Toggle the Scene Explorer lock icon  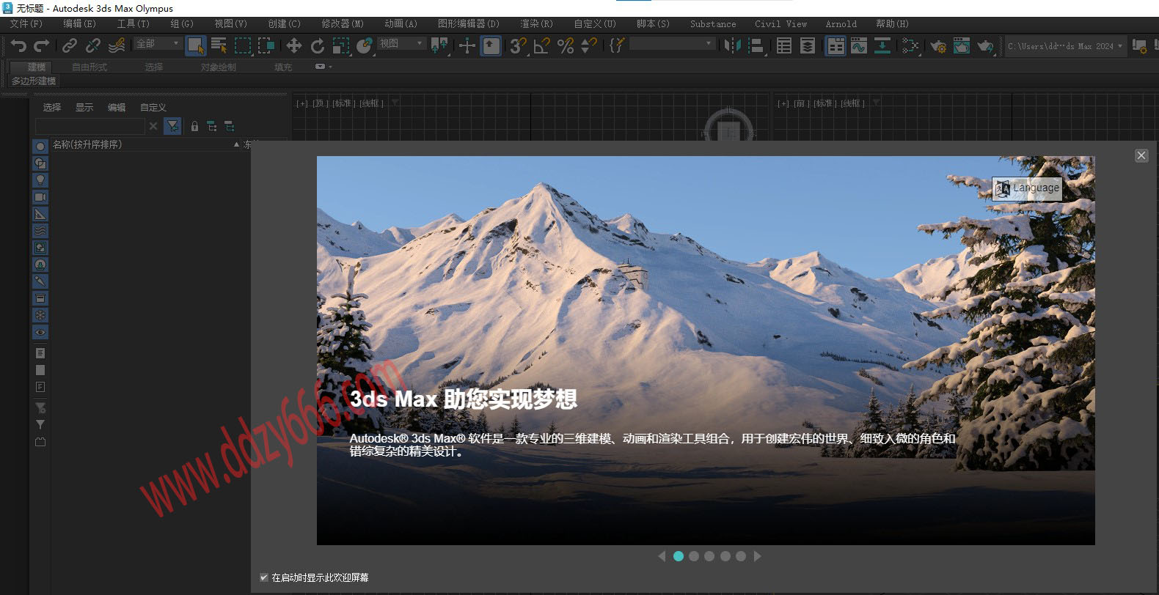194,126
